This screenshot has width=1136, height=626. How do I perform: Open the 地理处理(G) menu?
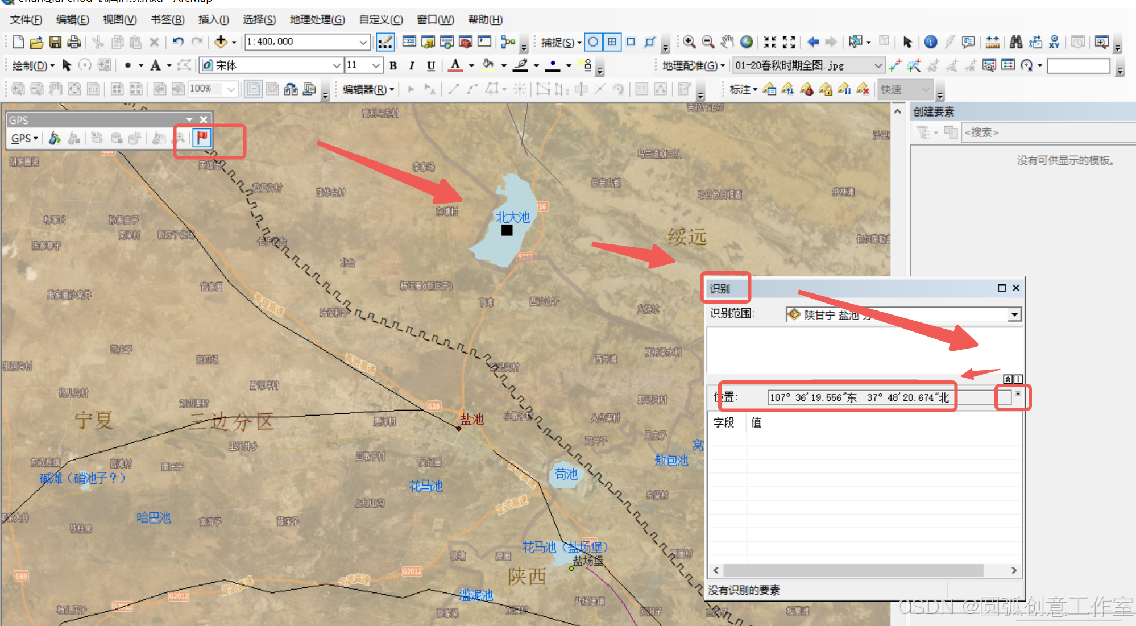pos(317,20)
